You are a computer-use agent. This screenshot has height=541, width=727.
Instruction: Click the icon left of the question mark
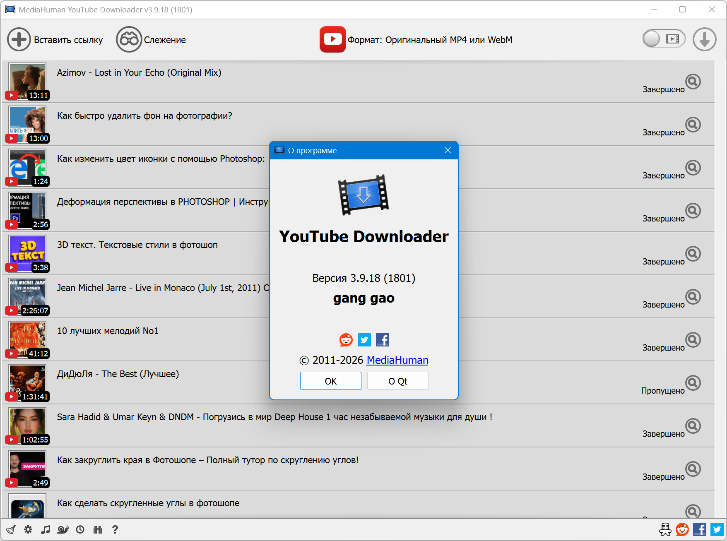98,529
